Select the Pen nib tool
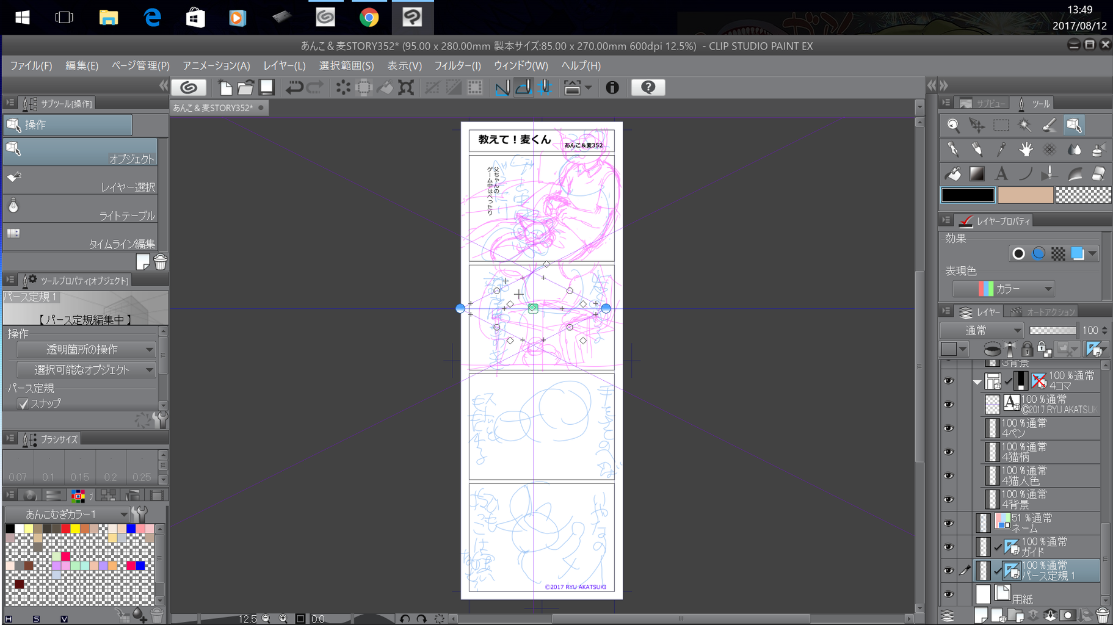 (953, 150)
